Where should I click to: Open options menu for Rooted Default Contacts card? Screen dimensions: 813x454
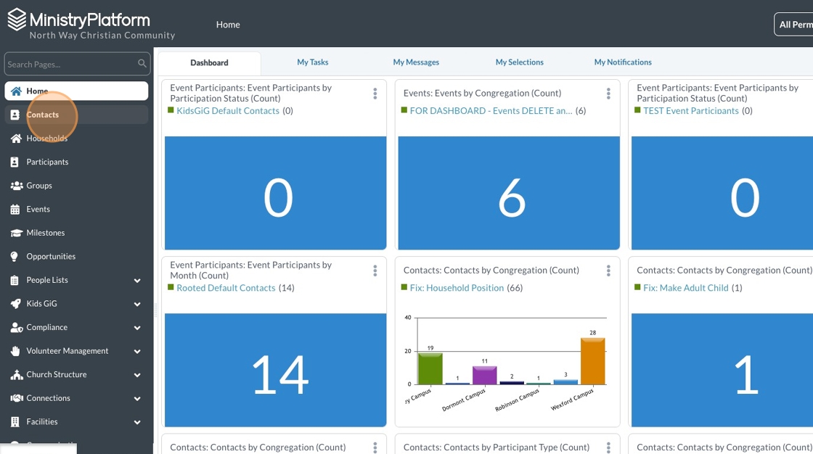pos(375,271)
